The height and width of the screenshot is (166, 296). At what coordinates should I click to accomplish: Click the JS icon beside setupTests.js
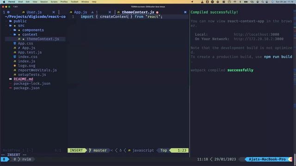pos(15,75)
